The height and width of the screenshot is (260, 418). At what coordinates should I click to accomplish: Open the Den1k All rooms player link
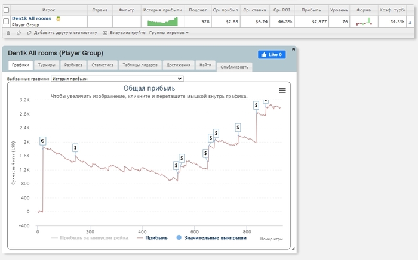click(x=32, y=18)
